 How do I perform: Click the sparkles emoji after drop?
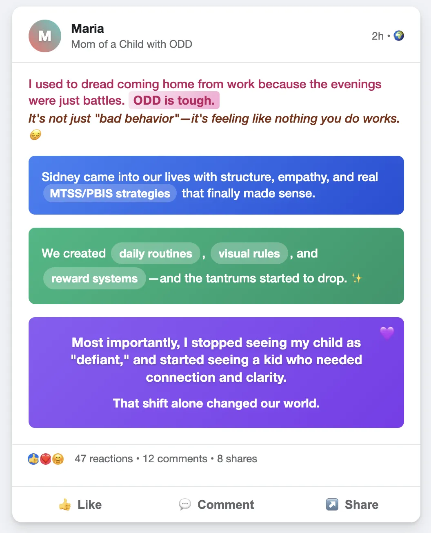coord(357,278)
